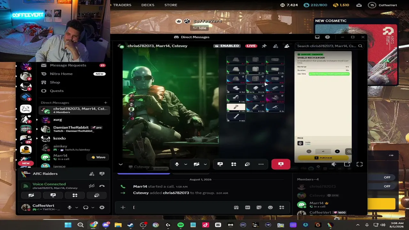Open the STORE tab in game menu
The width and height of the screenshot is (409, 230).
(171, 5)
